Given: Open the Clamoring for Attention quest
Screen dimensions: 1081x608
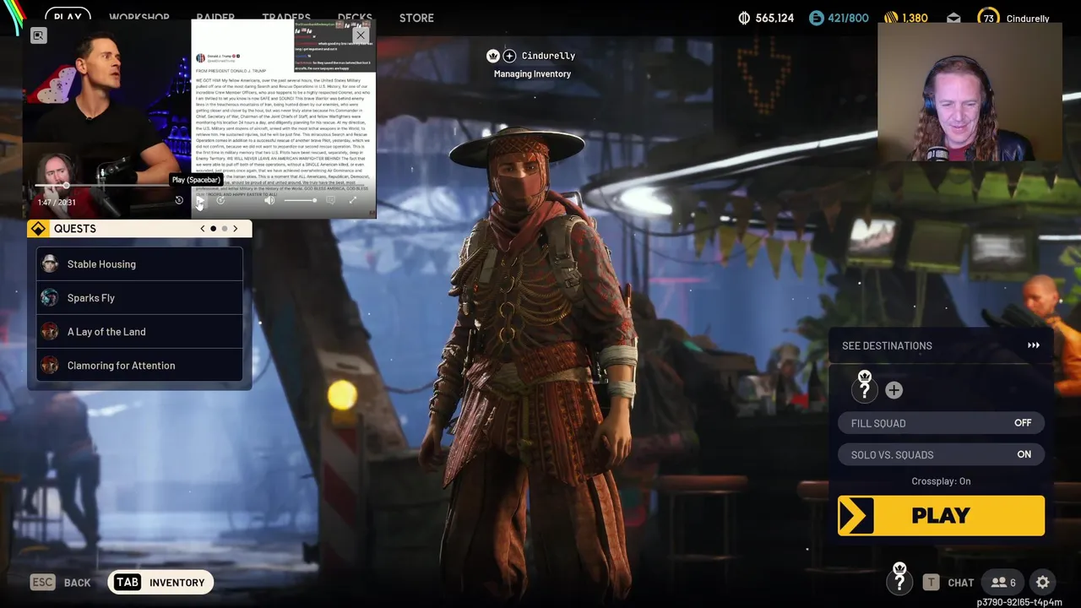Looking at the screenshot, I should point(140,366).
